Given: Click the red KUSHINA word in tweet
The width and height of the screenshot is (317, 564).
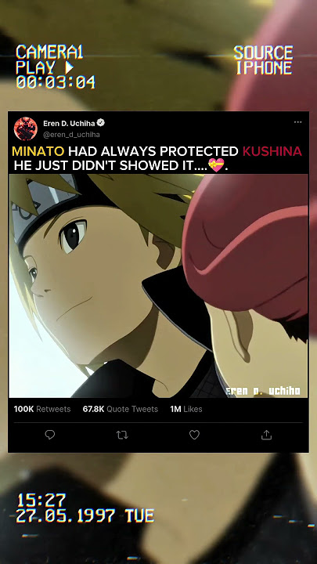Looking at the screenshot, I should pos(272,151).
